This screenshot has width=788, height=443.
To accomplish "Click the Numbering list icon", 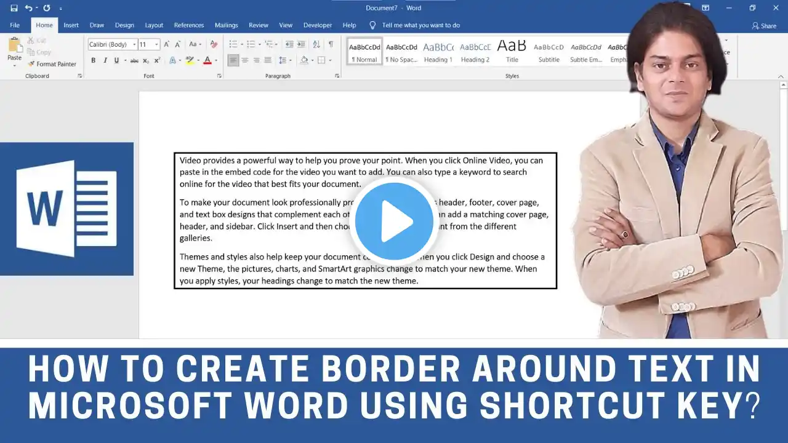I will (250, 44).
